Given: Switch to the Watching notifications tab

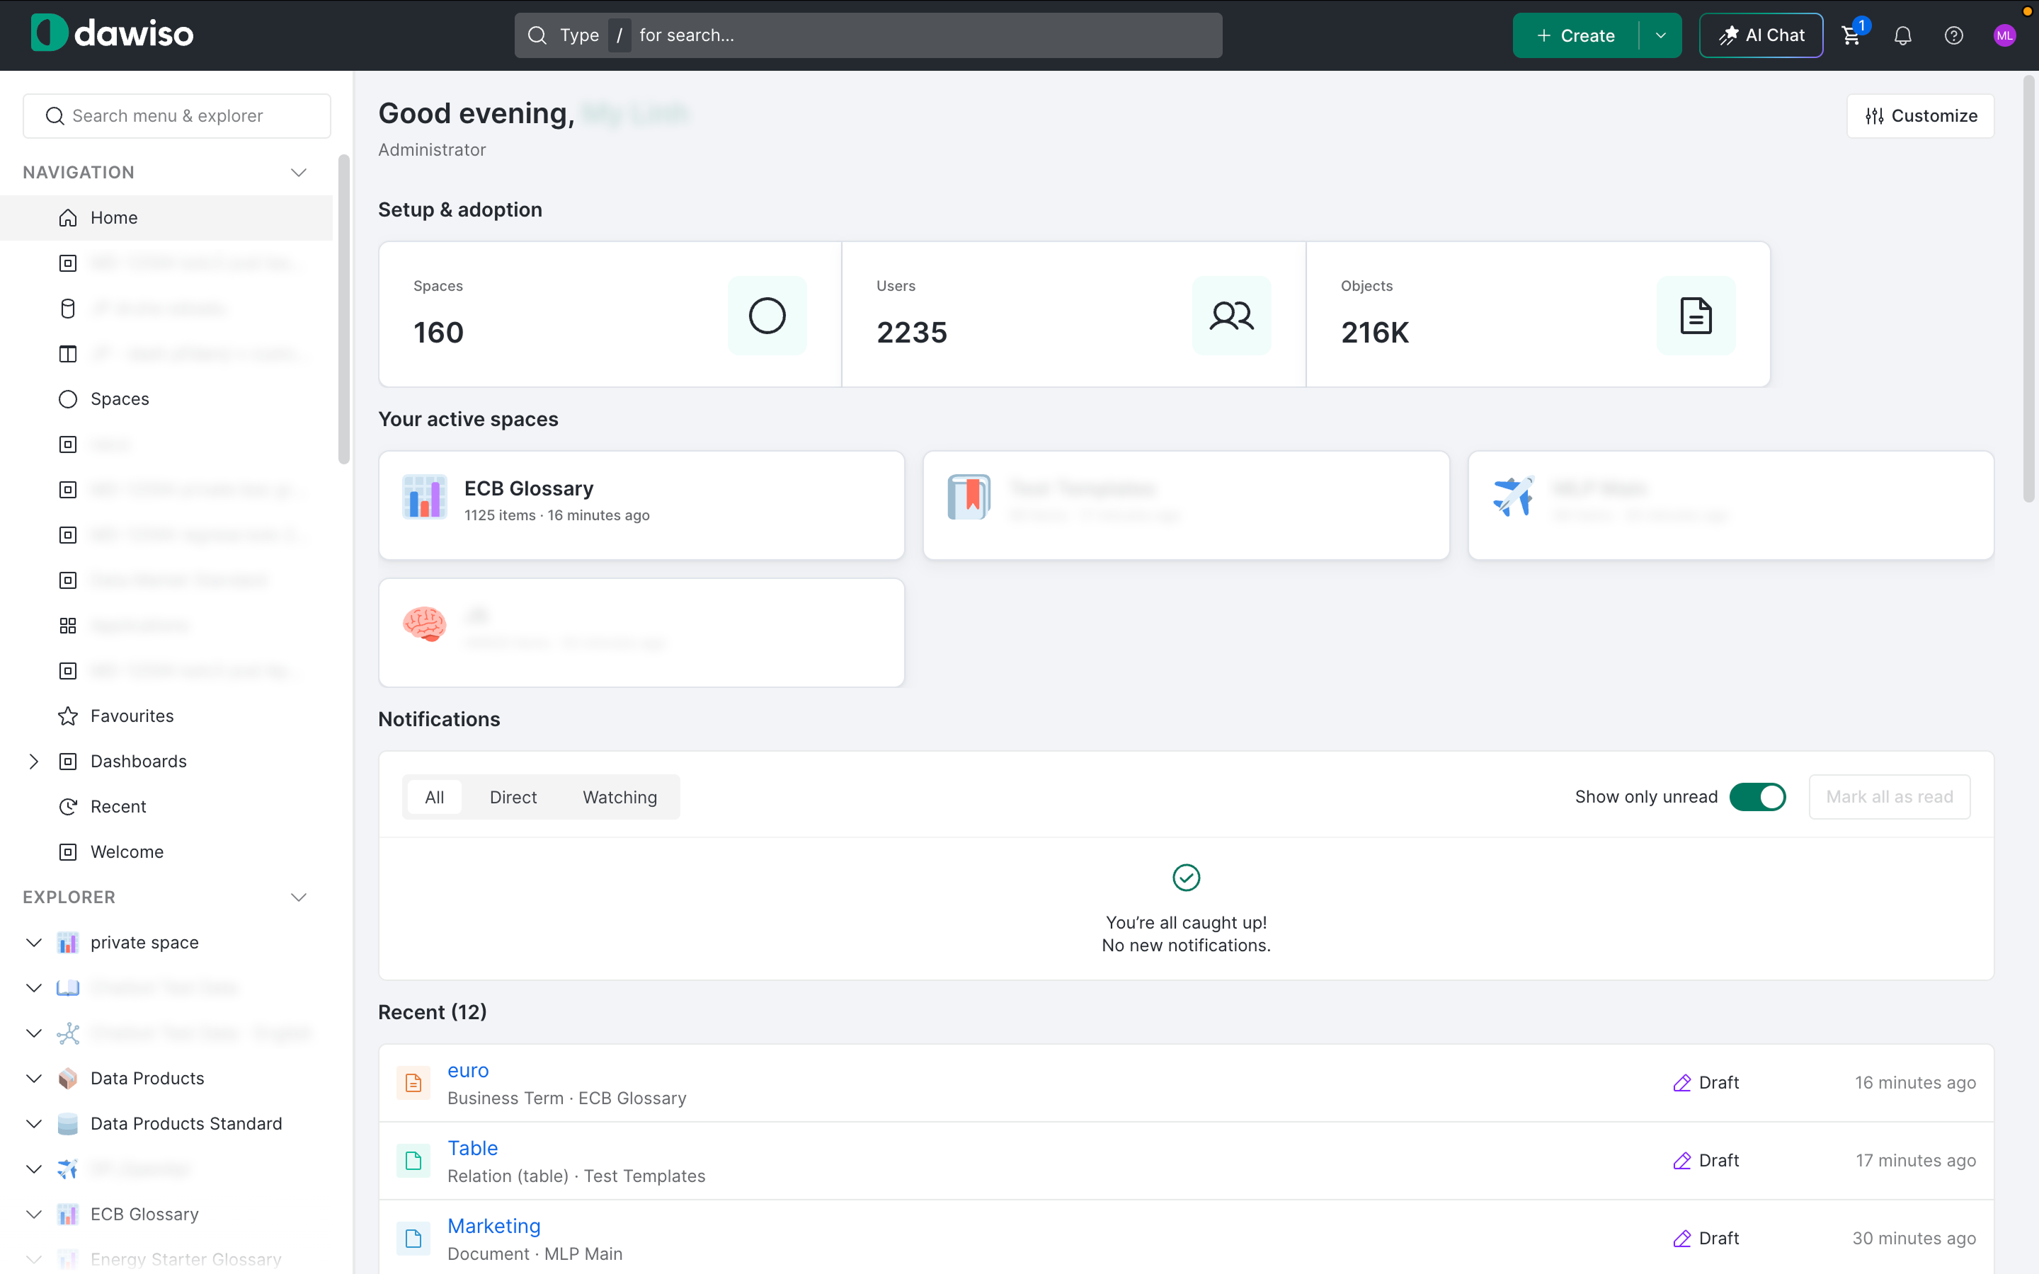Looking at the screenshot, I should [x=619, y=797].
